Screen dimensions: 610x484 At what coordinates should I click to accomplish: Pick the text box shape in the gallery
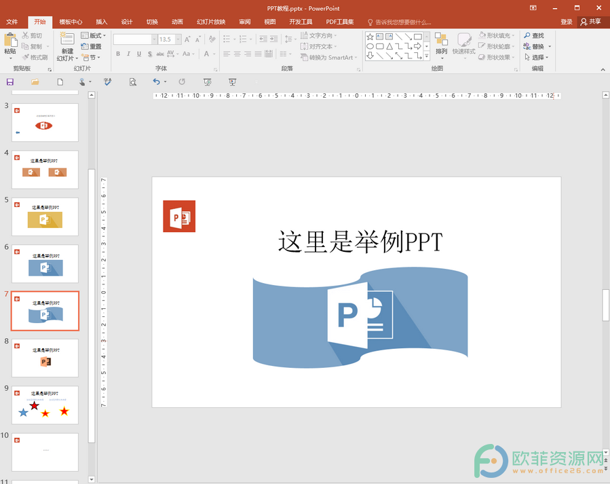tap(380, 37)
